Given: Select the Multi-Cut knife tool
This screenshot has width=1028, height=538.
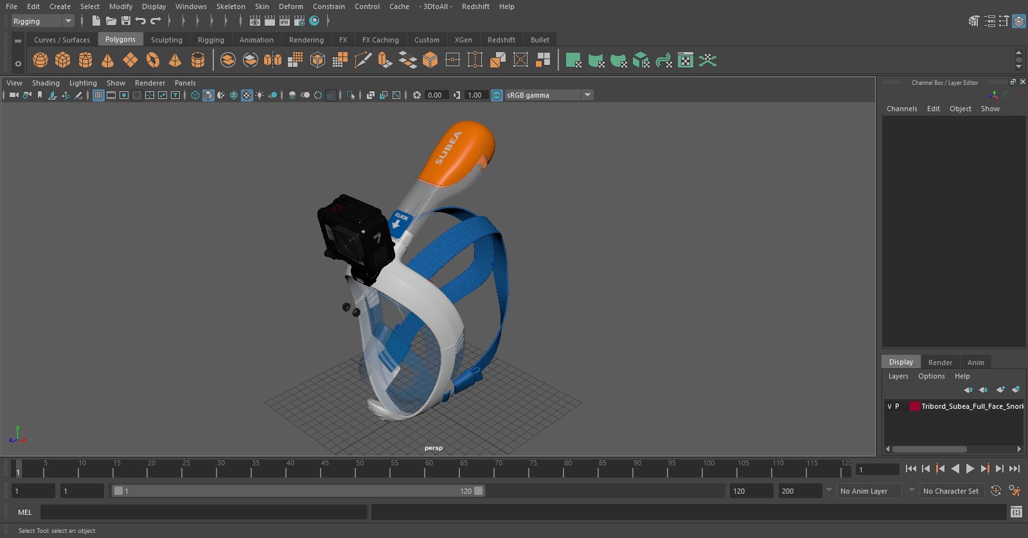Looking at the screenshot, I should 362,60.
